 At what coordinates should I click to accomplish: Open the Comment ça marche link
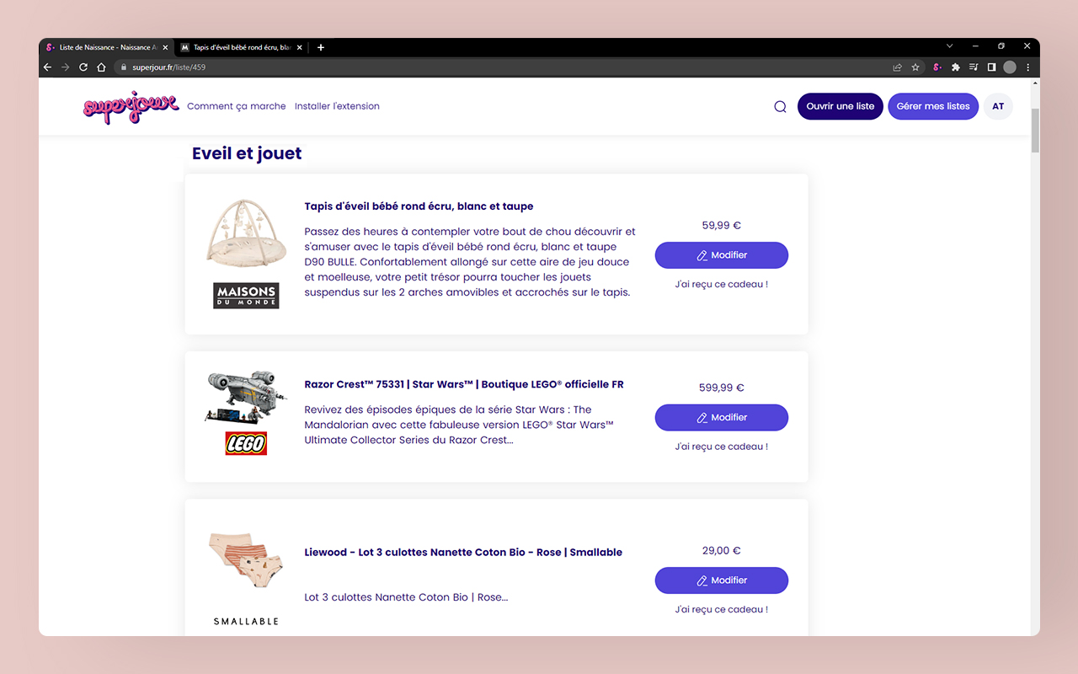pos(237,106)
